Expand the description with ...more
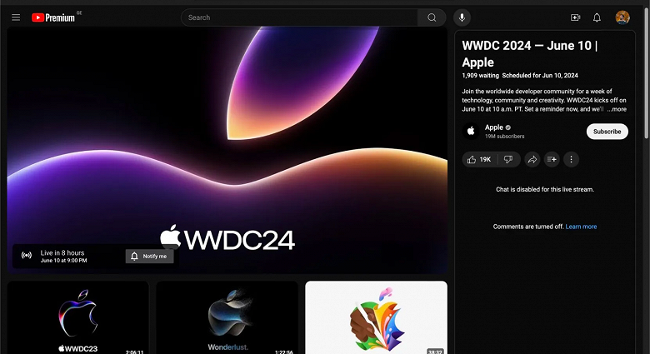The image size is (650, 354). [x=617, y=109]
